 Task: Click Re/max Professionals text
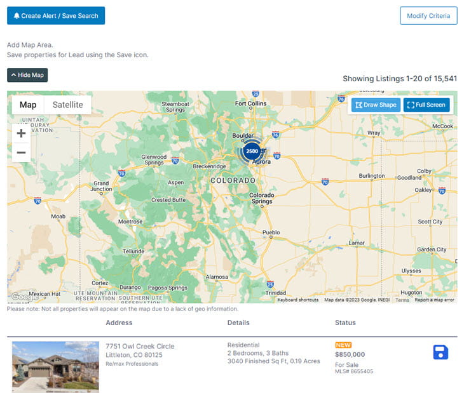132,364
